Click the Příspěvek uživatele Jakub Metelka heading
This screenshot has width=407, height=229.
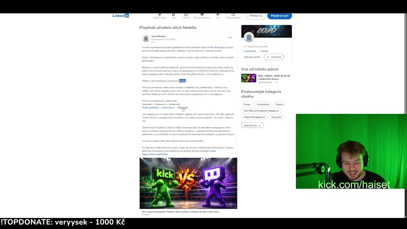click(x=168, y=27)
